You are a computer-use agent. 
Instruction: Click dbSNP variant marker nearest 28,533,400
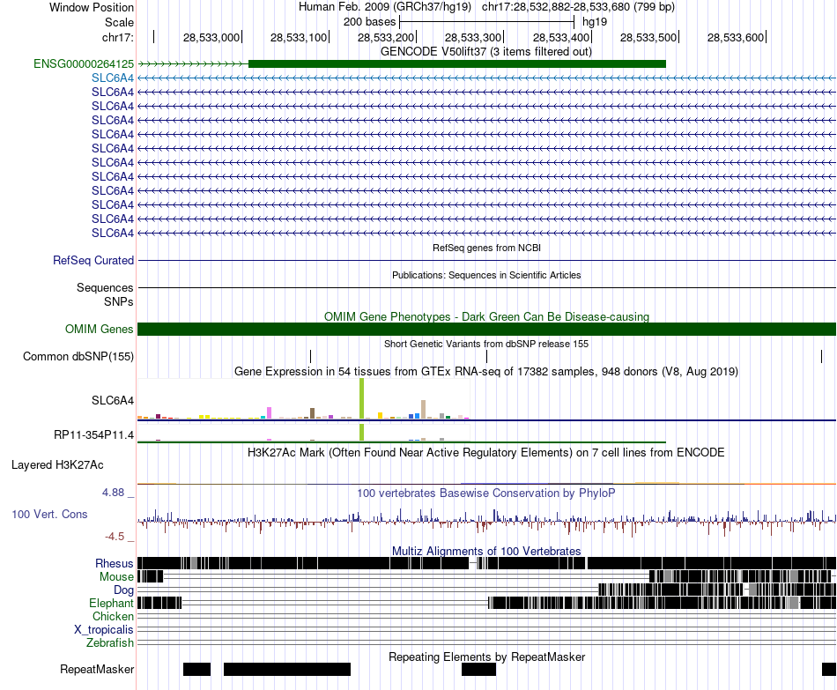(486, 356)
